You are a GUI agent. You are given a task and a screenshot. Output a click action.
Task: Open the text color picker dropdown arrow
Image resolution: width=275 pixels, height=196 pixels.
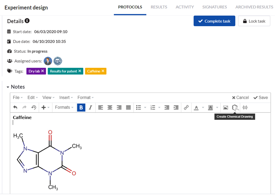click(203, 107)
